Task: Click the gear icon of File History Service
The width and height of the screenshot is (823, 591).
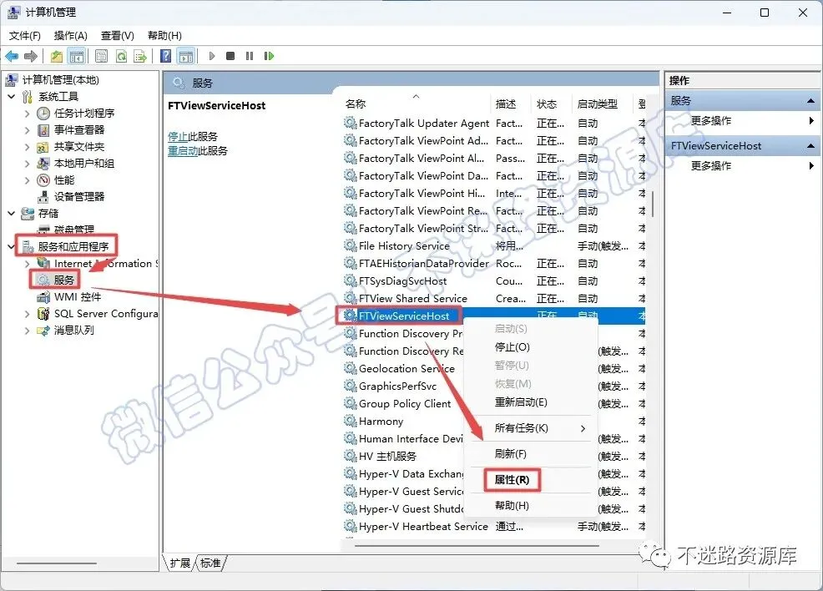Action: click(x=350, y=245)
